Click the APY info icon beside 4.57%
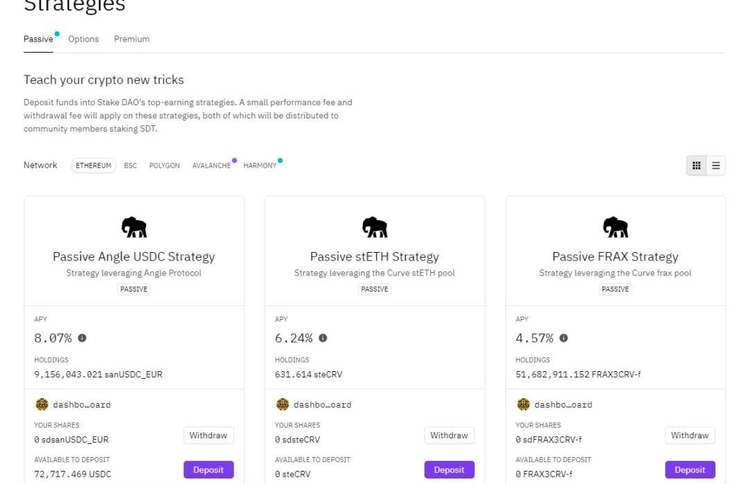This screenshot has width=748, height=484. click(x=564, y=338)
